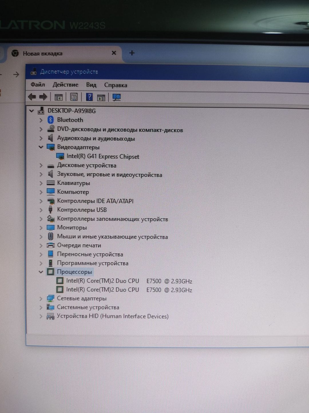Click the computer icon beside DESKTOP-A959I8G
The height and width of the screenshot is (413, 309).
click(41, 111)
